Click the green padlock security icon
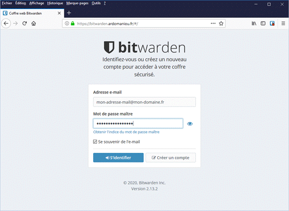 click(x=73, y=23)
